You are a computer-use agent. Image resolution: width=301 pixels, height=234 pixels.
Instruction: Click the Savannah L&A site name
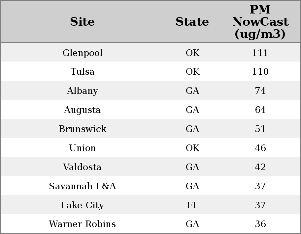(x=83, y=186)
